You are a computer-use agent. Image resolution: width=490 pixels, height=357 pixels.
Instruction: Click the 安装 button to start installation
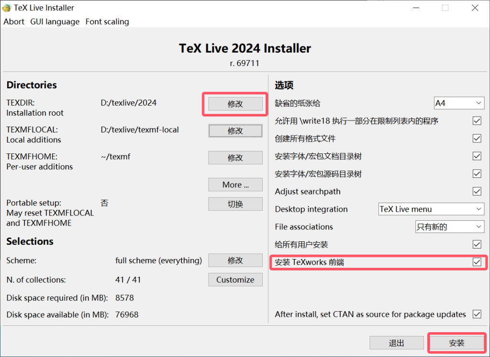click(457, 343)
